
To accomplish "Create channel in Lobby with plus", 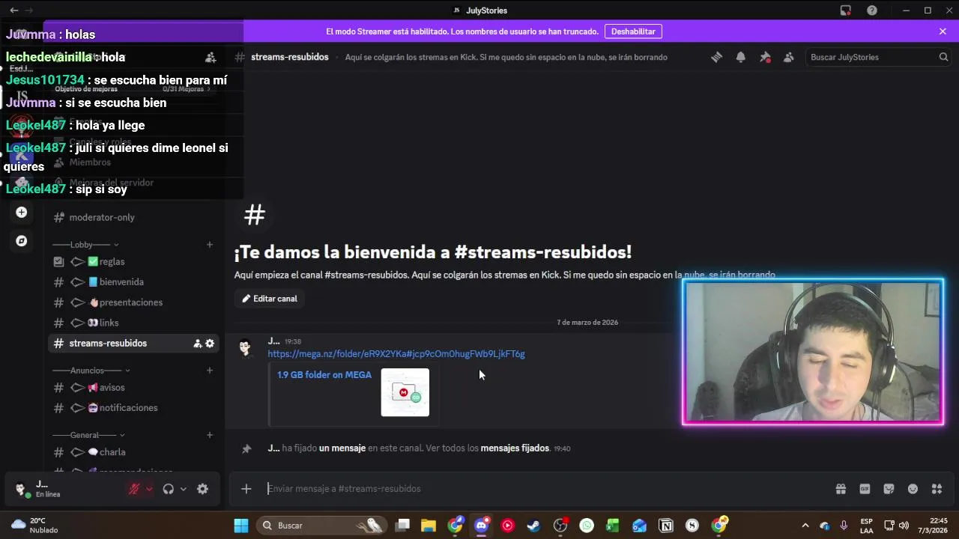I will click(210, 245).
